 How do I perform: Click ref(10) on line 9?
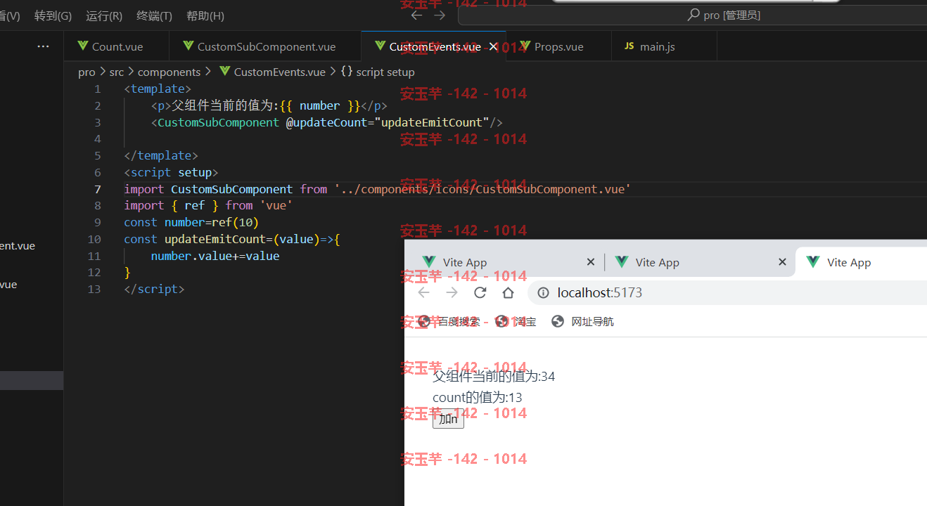coord(236,222)
